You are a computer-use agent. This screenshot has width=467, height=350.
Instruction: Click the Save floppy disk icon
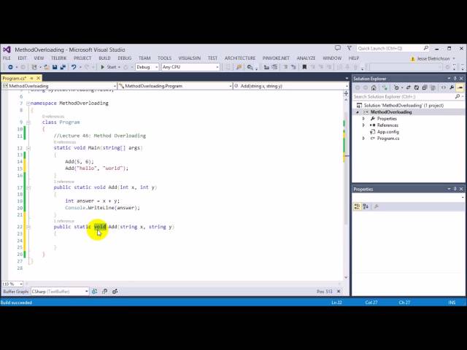pyautogui.click(x=55, y=67)
